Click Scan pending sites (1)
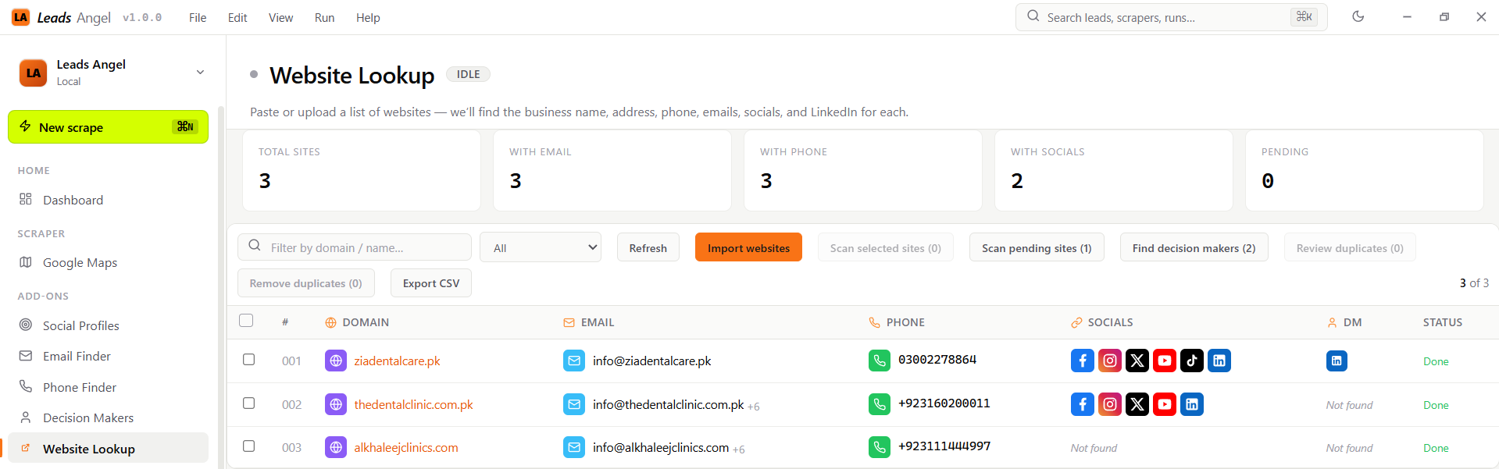Screen dimensions: 1499x469 tap(1037, 247)
